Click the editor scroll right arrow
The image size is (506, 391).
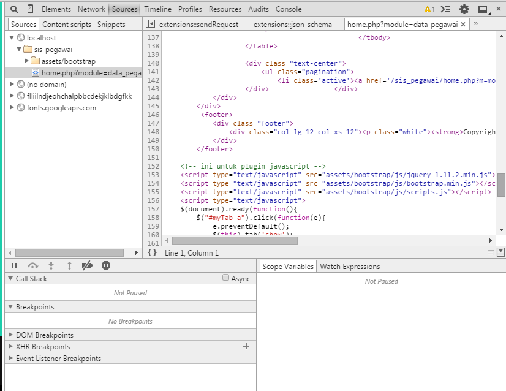click(491, 240)
